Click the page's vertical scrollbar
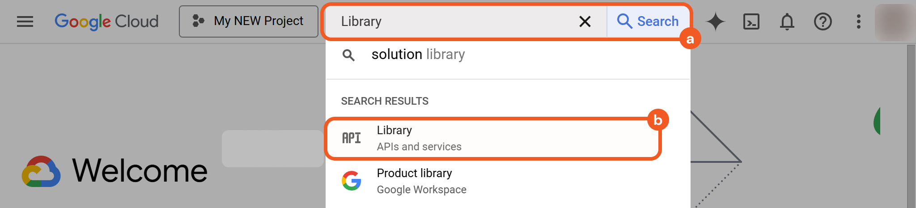916x208 pixels. coord(911,125)
